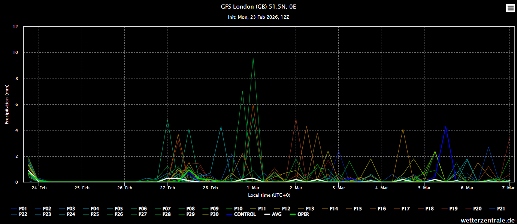Open the chart context menu hamburger icon
Screen dimensions: 517x224
(x=510, y=8)
